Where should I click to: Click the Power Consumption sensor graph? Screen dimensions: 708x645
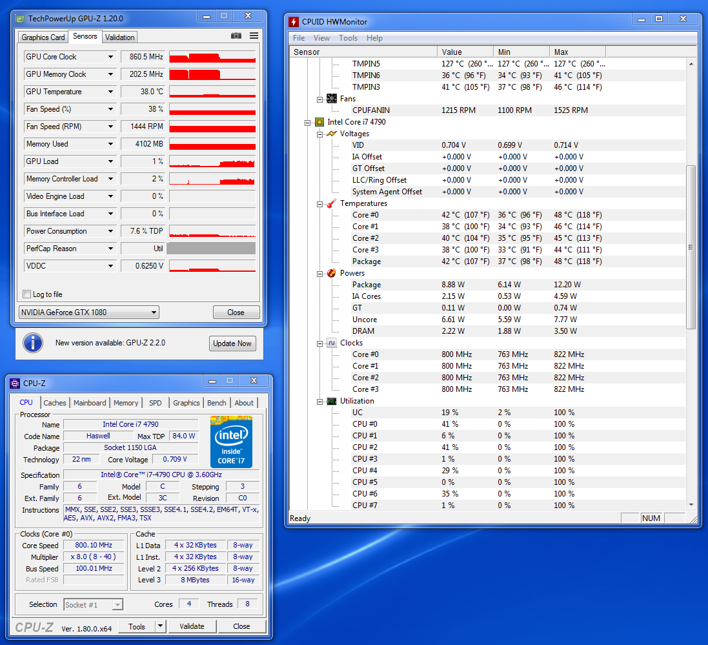pyautogui.click(x=212, y=231)
